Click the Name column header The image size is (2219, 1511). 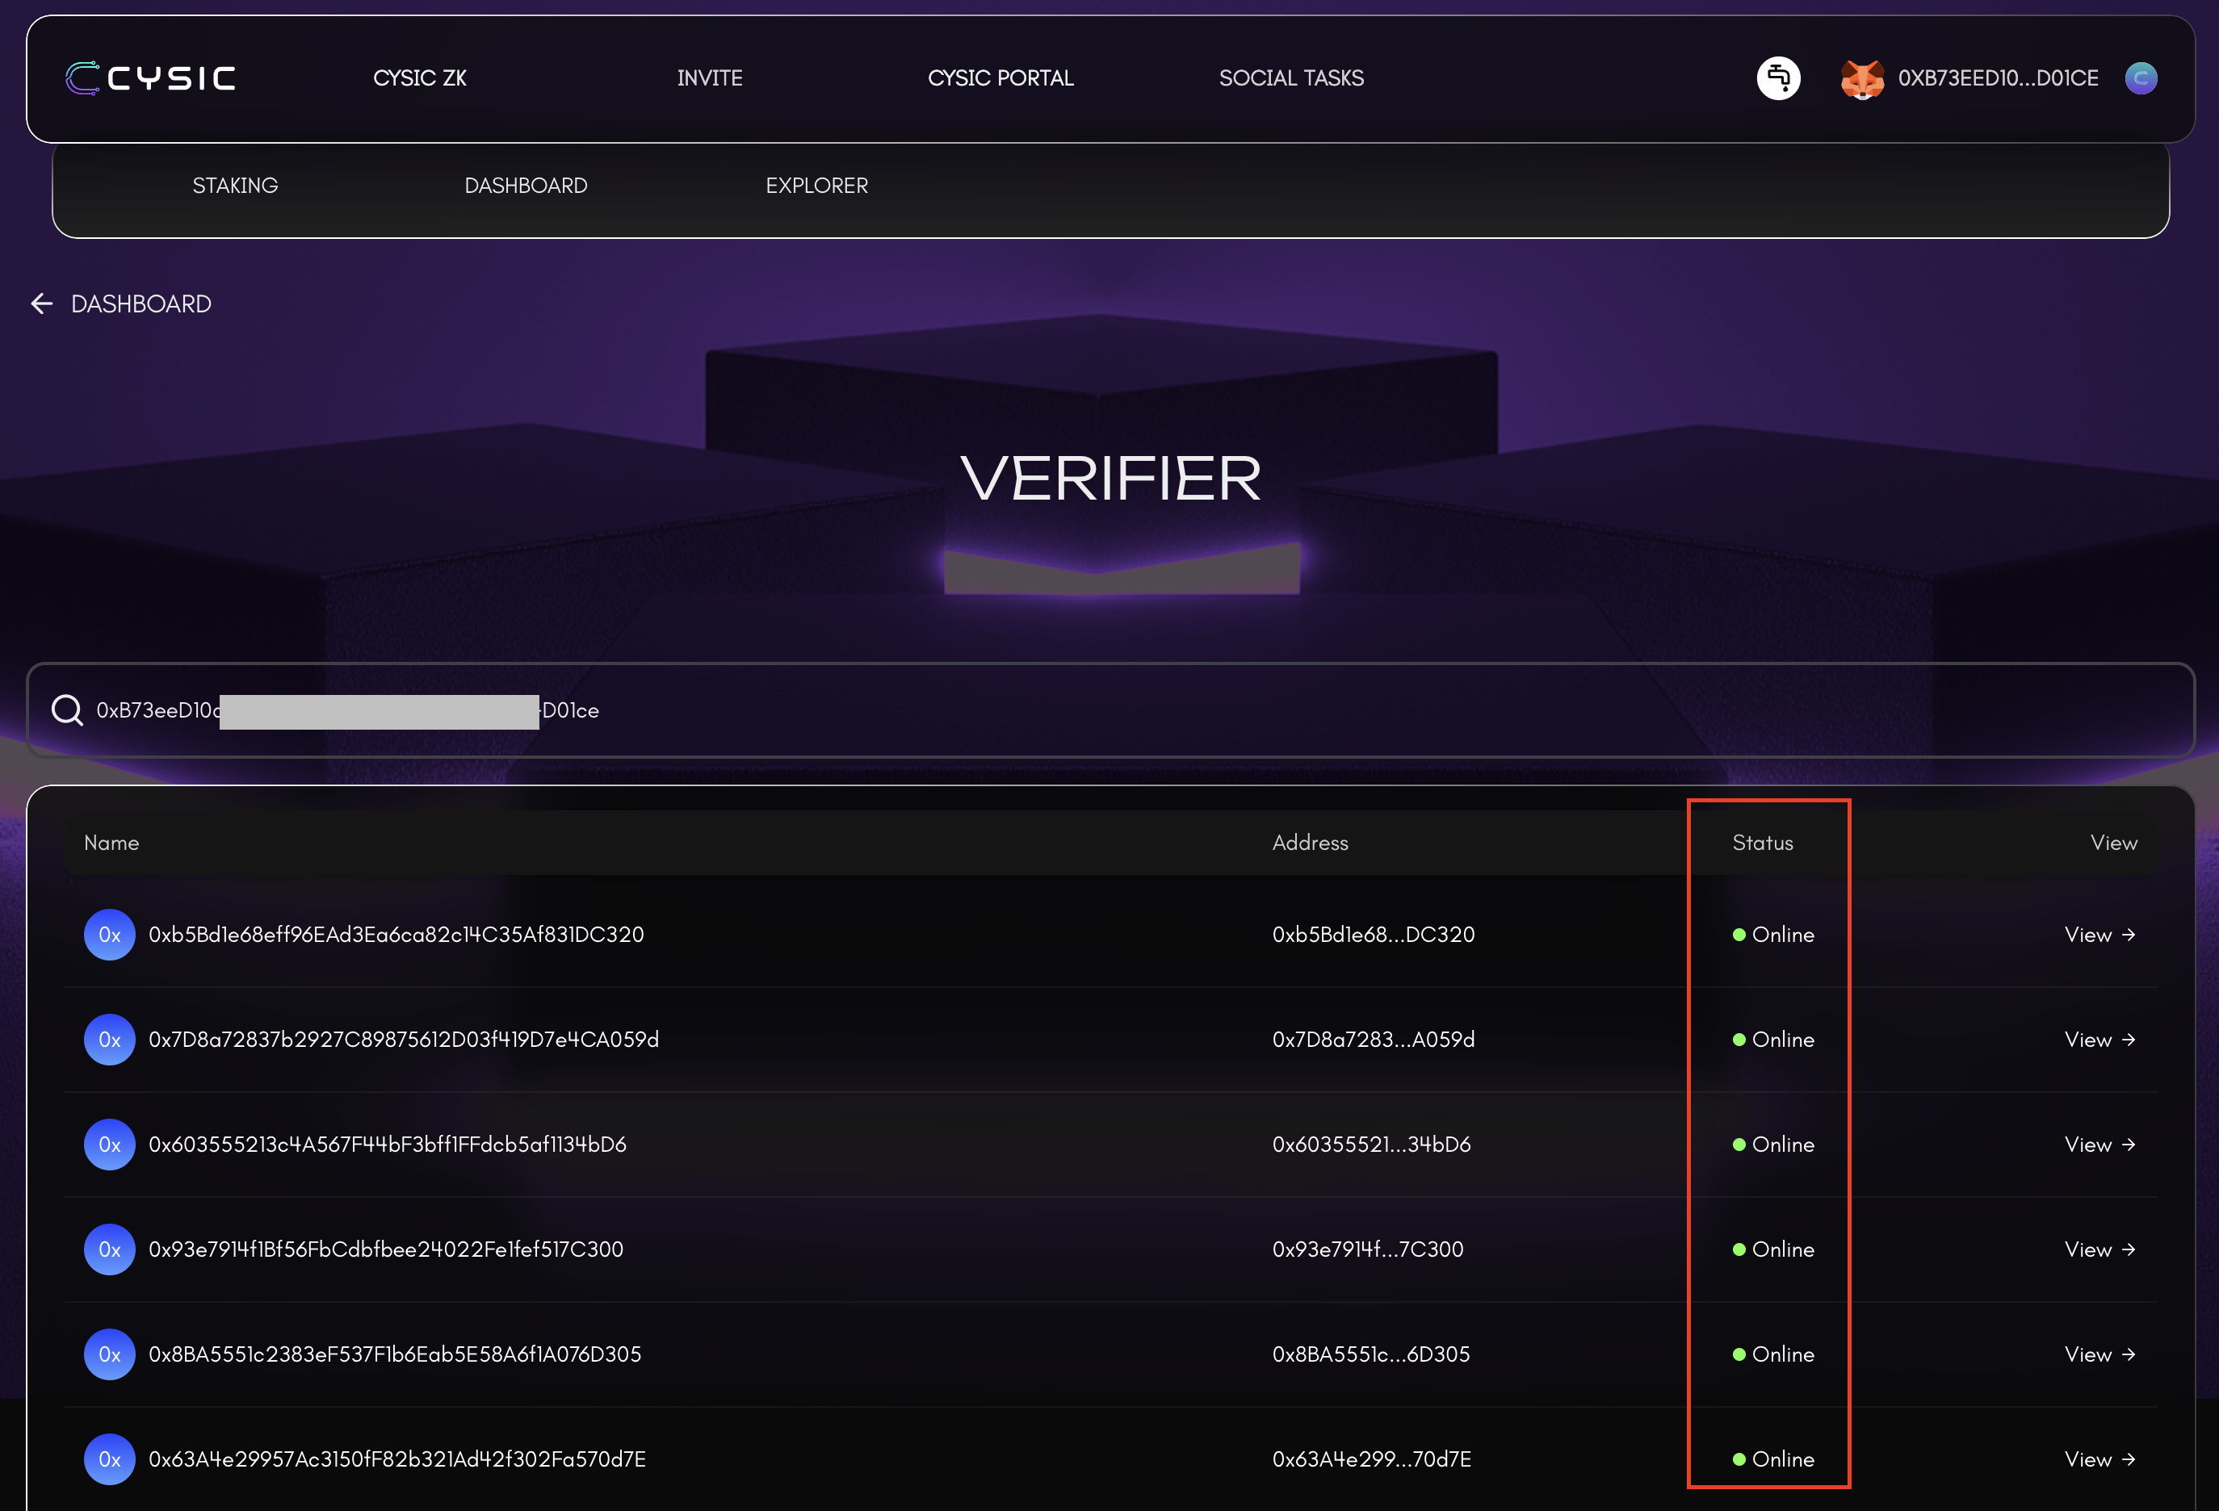pos(111,843)
